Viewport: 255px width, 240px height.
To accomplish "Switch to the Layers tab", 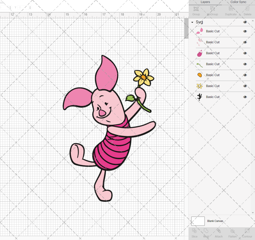I will 205,2.
